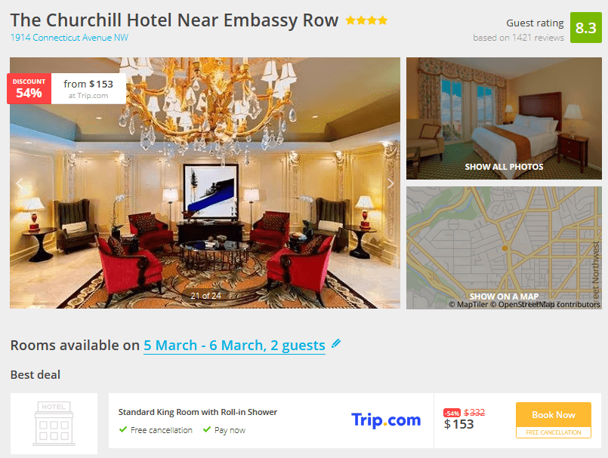608x458 pixels.
Task: Click the Free cancellation green checkmark
Action: (x=123, y=429)
